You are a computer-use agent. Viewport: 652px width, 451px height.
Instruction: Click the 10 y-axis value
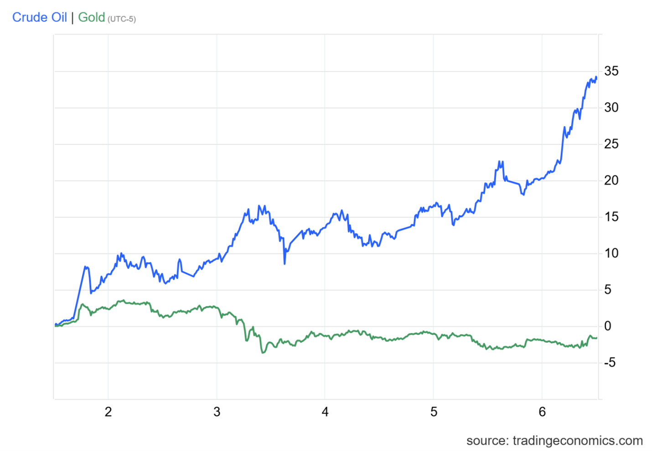[x=611, y=253]
